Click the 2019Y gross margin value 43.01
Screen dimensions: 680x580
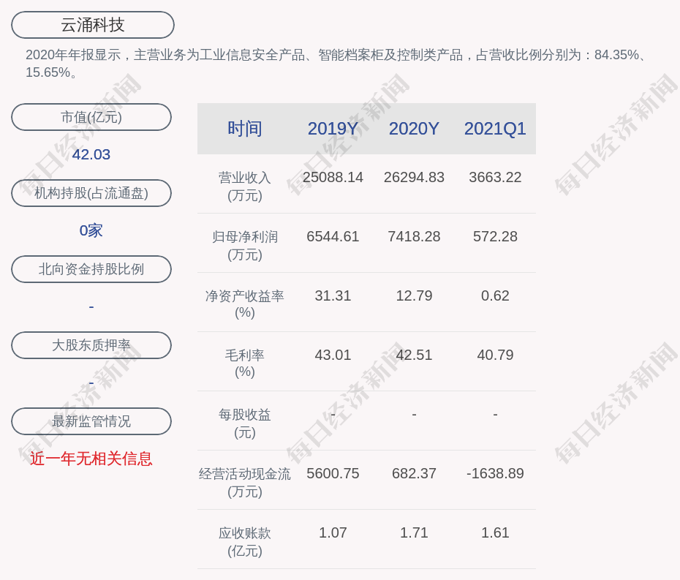coord(333,355)
